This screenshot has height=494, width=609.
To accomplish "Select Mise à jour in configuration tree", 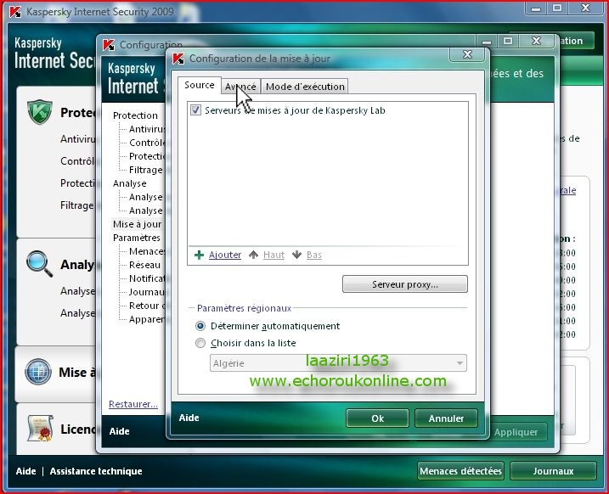I will click(x=137, y=224).
